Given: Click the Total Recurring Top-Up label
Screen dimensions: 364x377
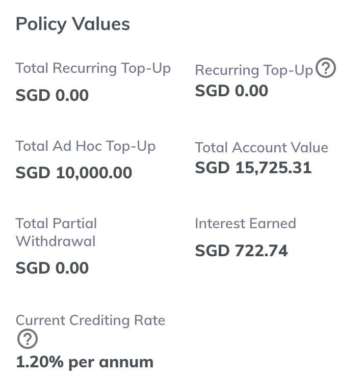Looking at the screenshot, I should click(x=93, y=68).
